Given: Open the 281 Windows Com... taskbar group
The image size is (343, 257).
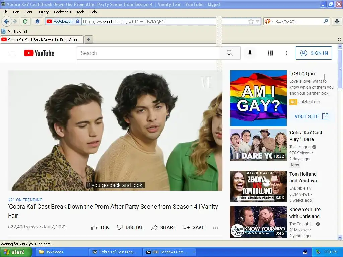Looking at the screenshot, I should coord(169,252).
